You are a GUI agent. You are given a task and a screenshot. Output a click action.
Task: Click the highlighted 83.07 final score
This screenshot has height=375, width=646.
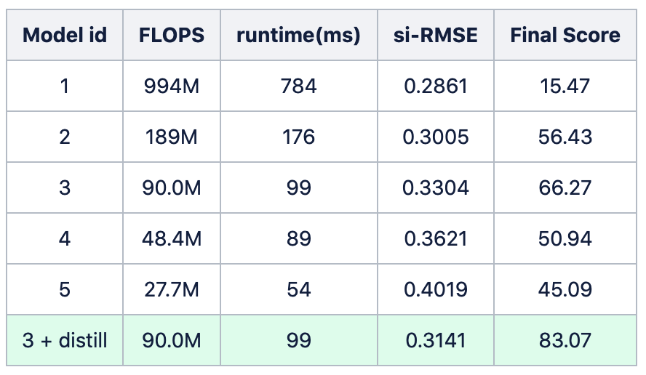pyautogui.click(x=565, y=340)
